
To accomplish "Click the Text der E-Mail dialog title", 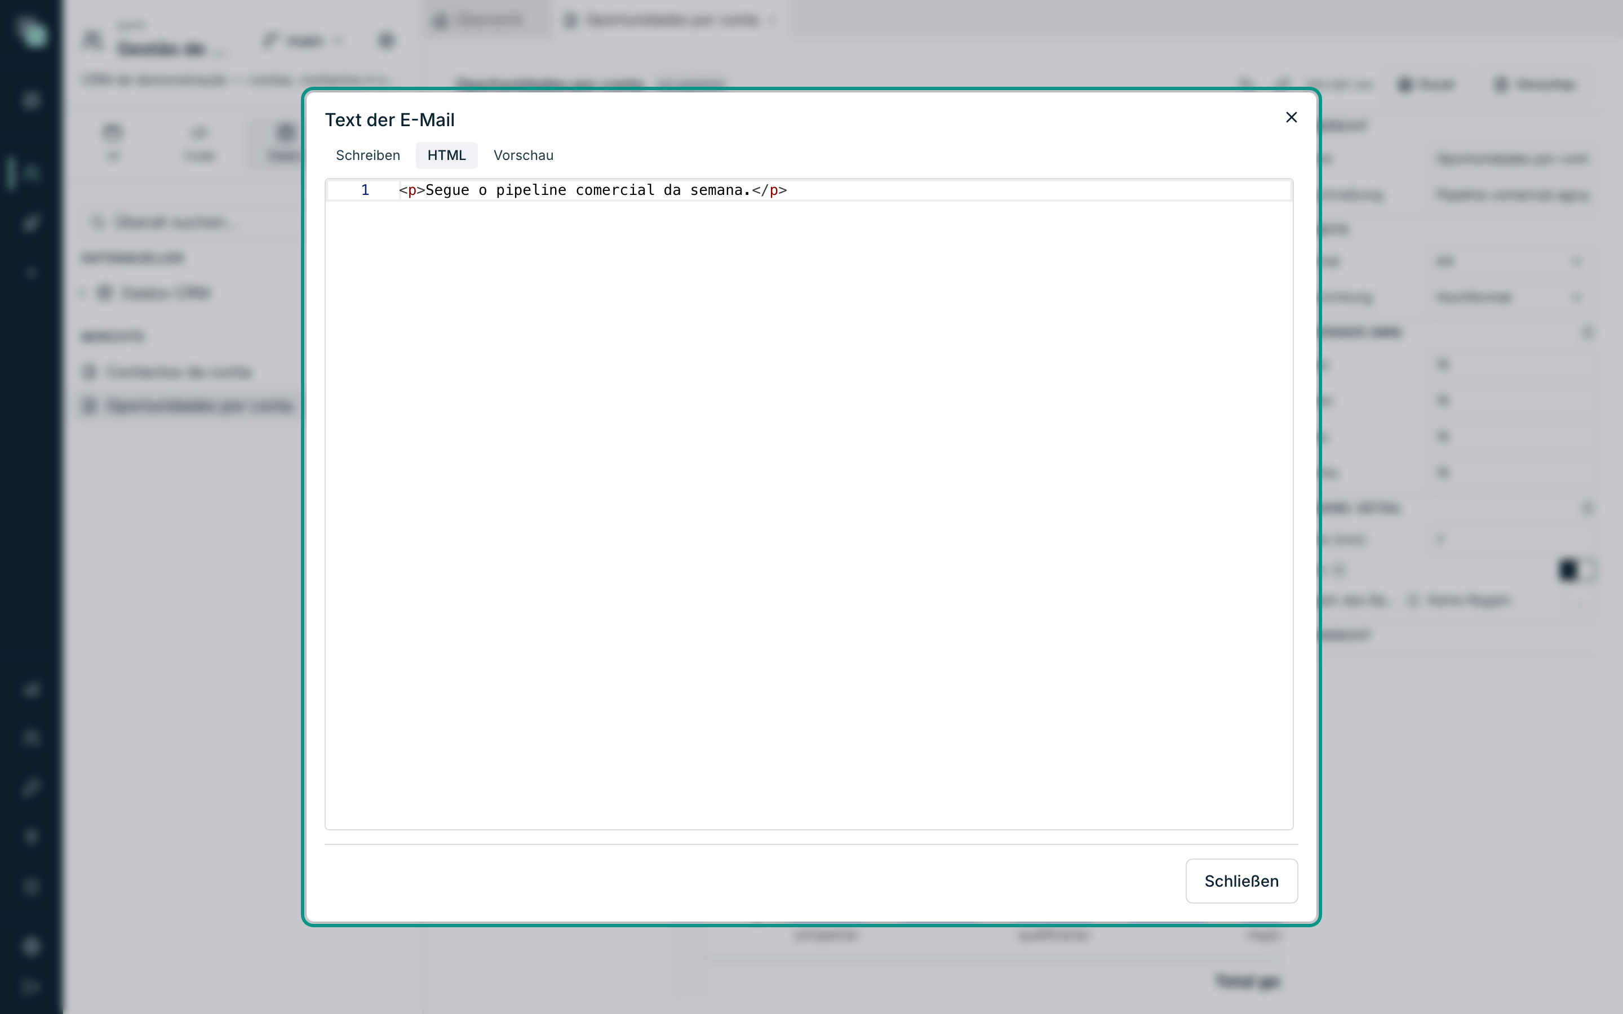I will [x=389, y=120].
